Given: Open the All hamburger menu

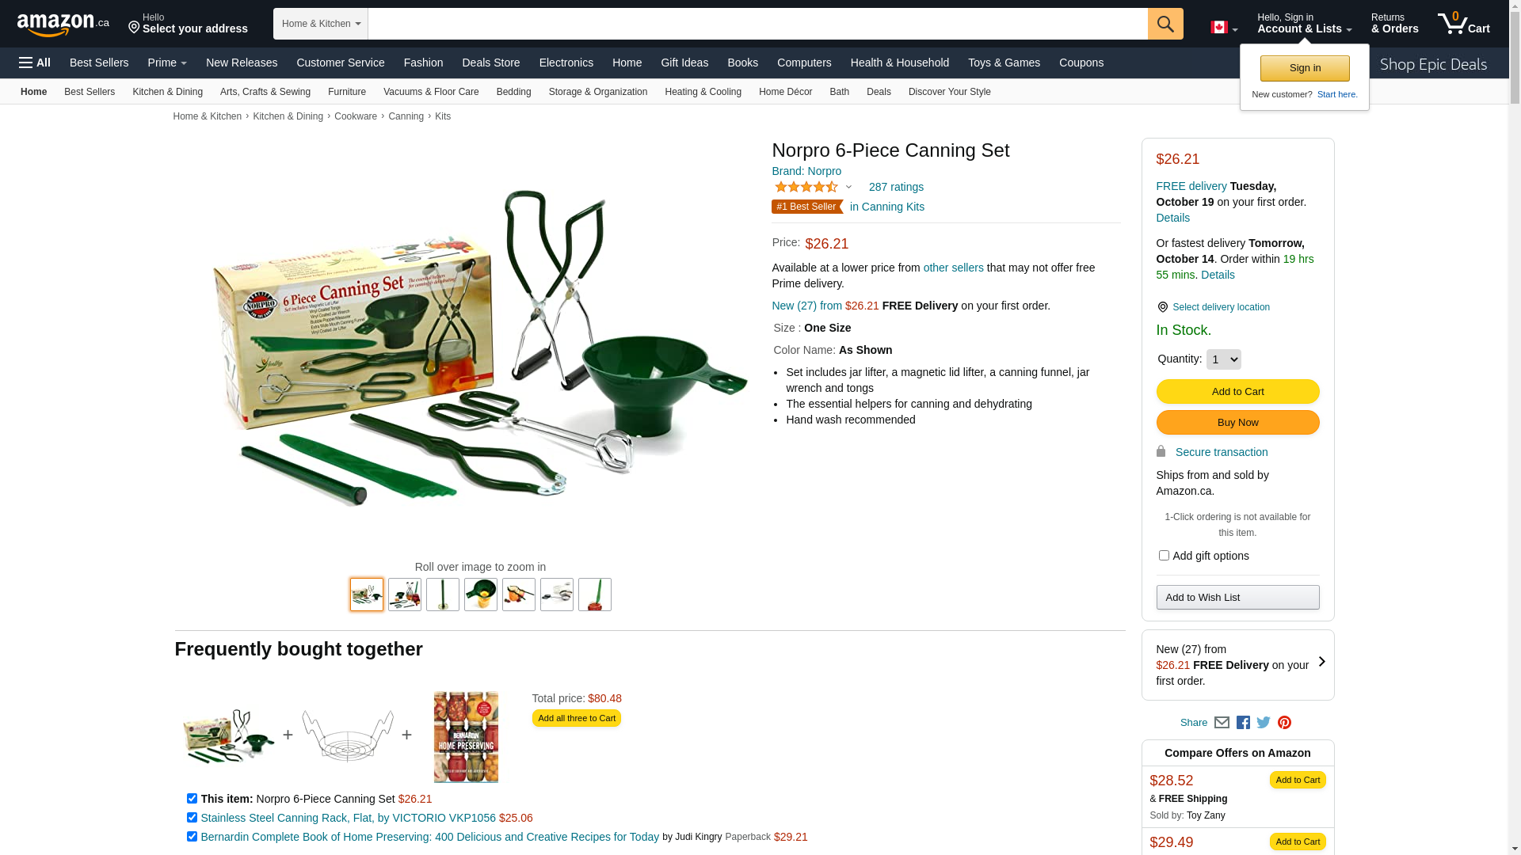Looking at the screenshot, I should point(35,63).
